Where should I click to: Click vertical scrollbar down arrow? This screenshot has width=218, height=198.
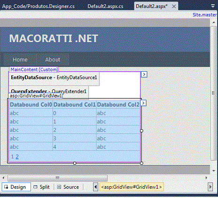[214, 171]
